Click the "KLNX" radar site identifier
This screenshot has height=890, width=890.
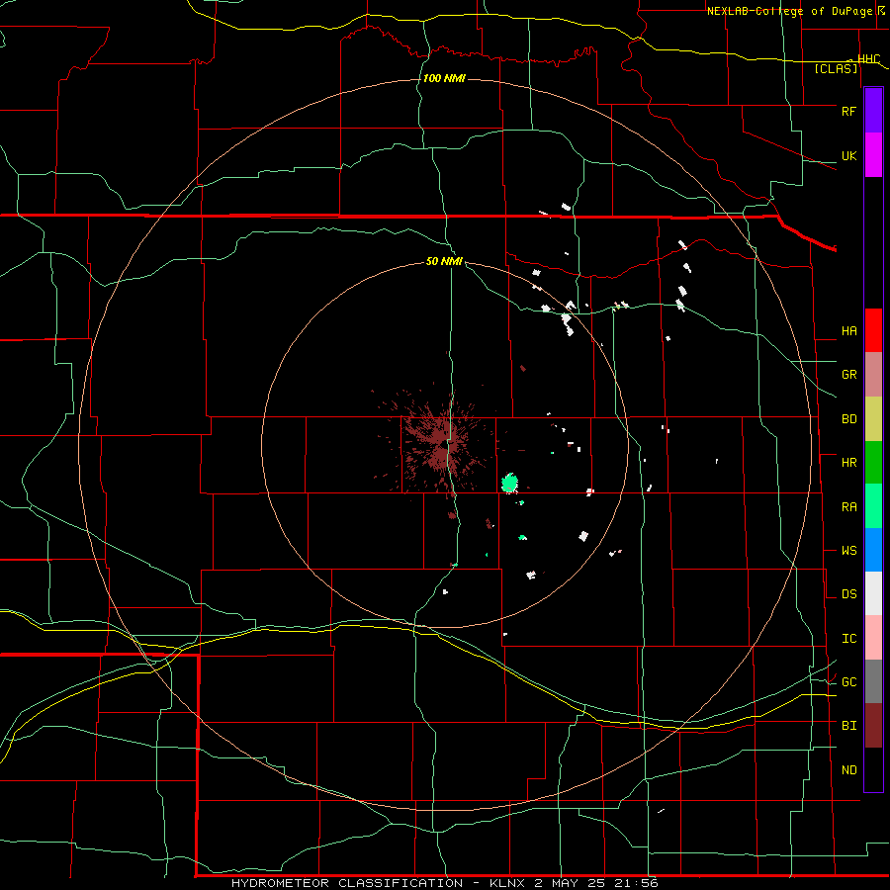508,883
